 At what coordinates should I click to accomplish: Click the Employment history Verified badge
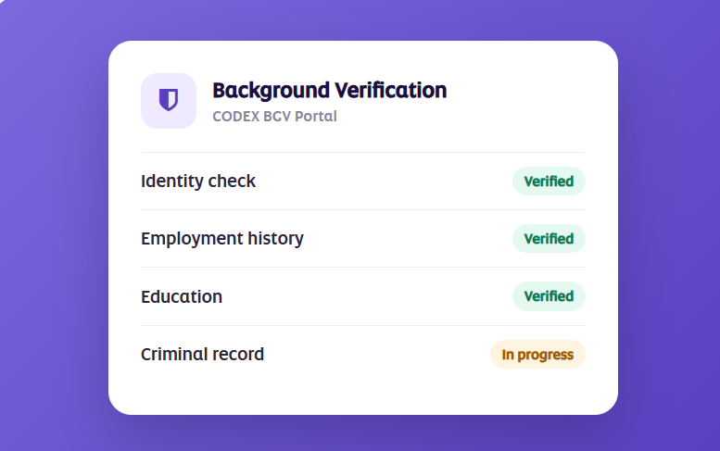point(549,239)
